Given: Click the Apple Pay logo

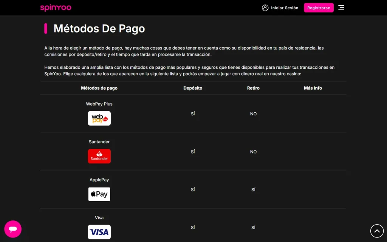Looking at the screenshot, I should [99, 194].
